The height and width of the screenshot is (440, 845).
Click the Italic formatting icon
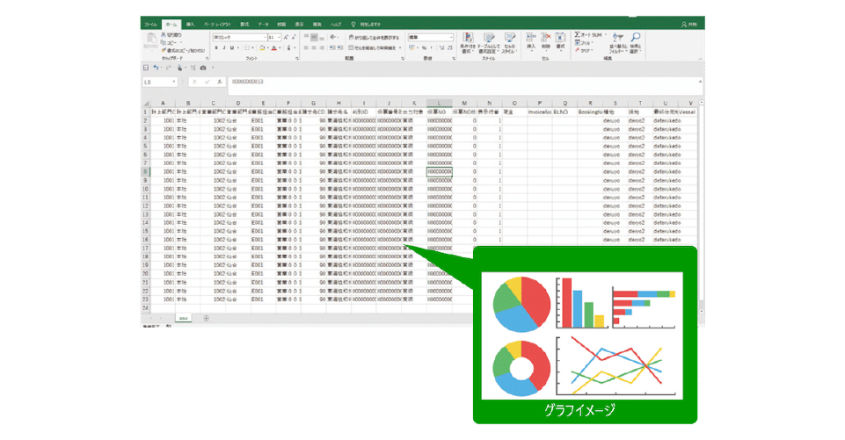pos(224,48)
